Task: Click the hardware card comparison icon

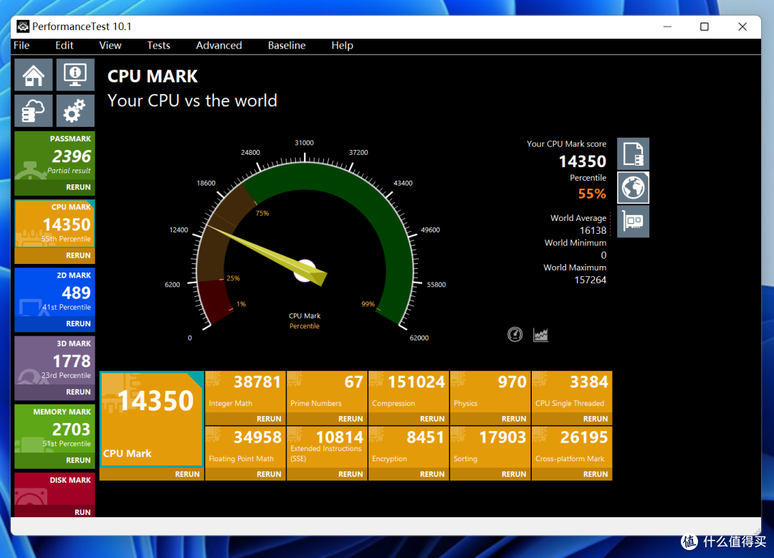Action: [x=633, y=221]
